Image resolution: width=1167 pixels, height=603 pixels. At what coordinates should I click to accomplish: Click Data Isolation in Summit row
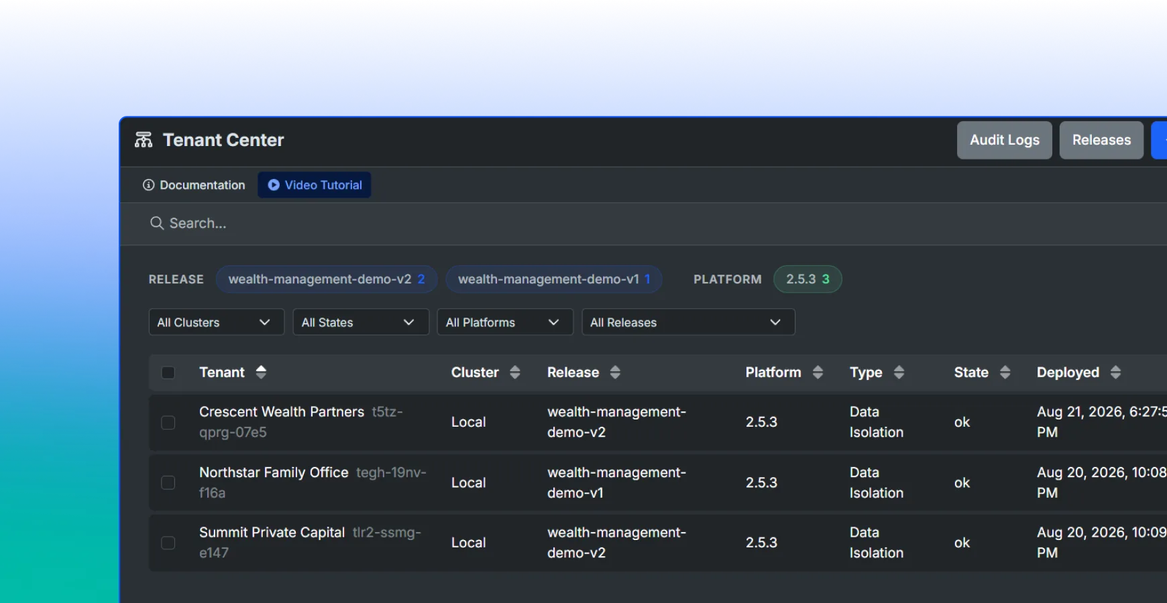[877, 543]
